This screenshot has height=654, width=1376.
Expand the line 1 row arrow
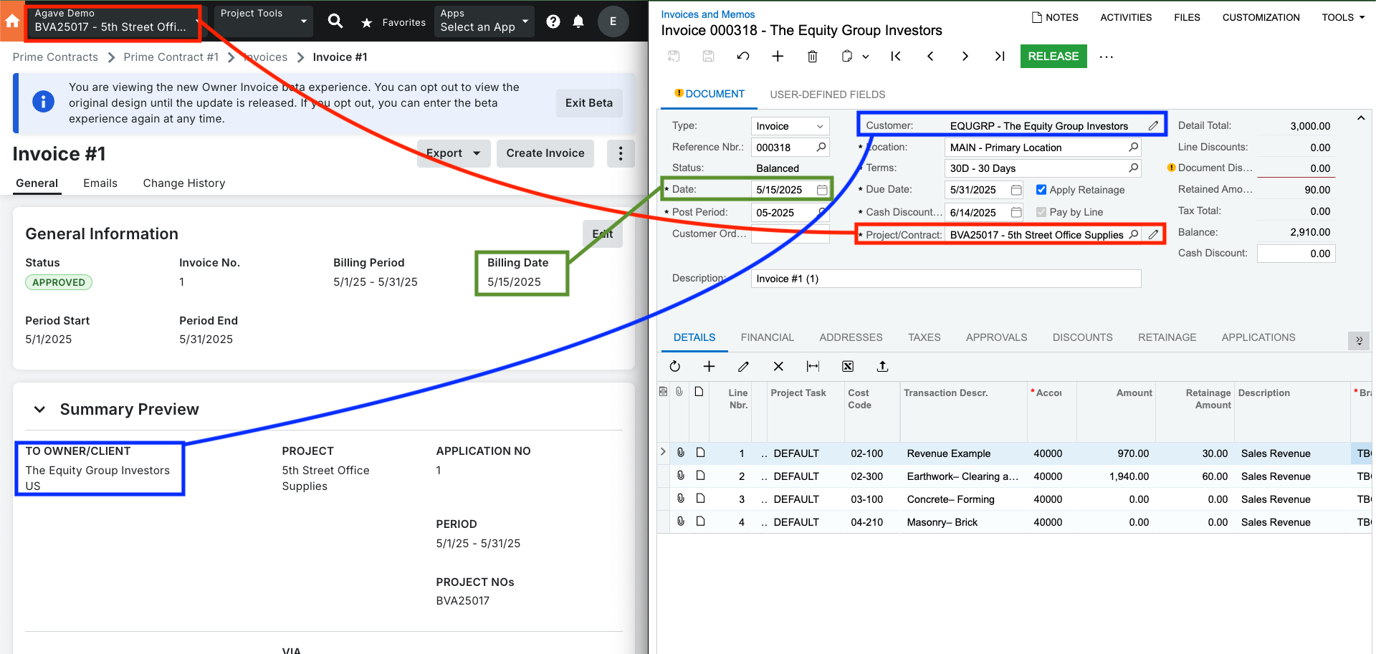click(x=663, y=452)
